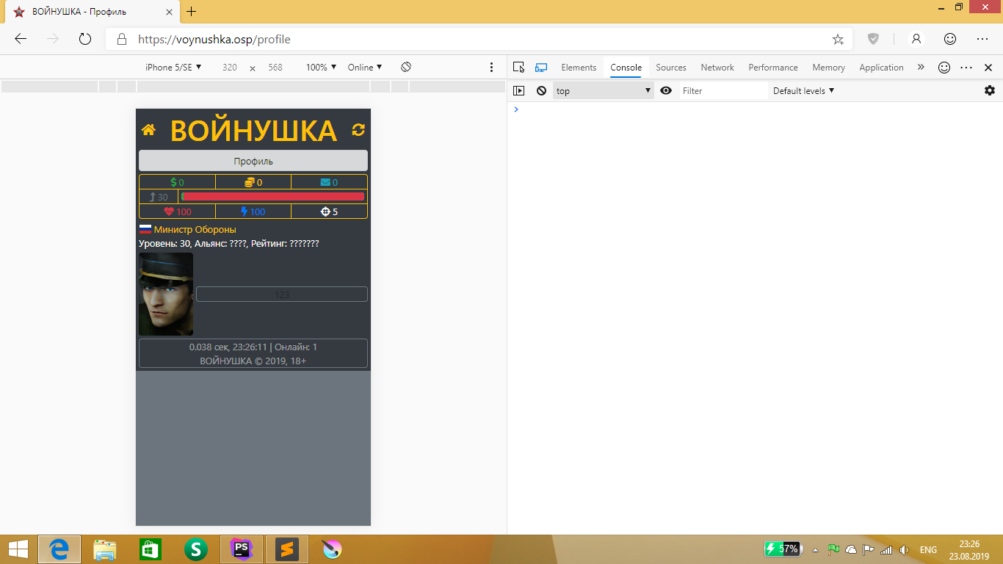Open the Elements tab
1003x564 pixels.
point(579,68)
